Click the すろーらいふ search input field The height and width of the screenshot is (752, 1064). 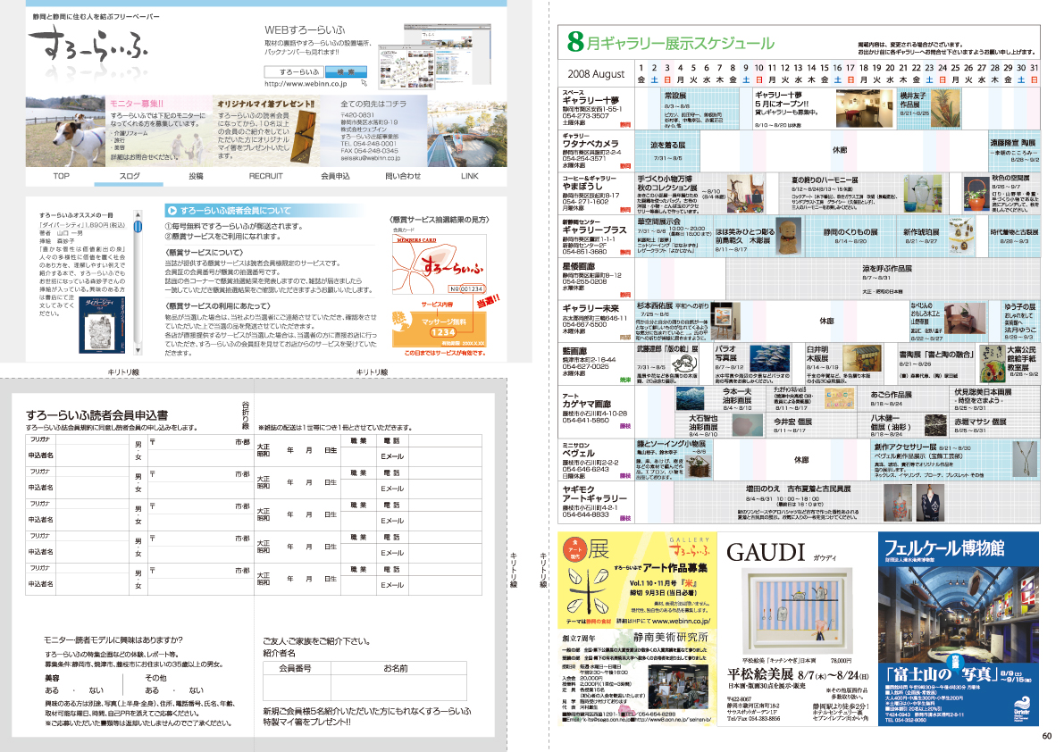295,71
